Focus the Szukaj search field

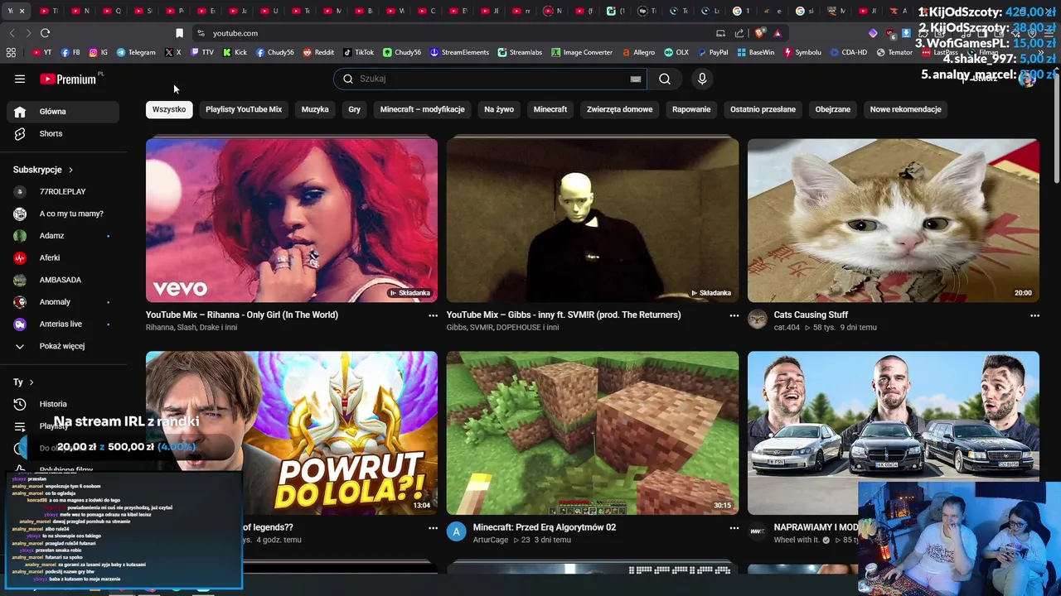(492, 79)
